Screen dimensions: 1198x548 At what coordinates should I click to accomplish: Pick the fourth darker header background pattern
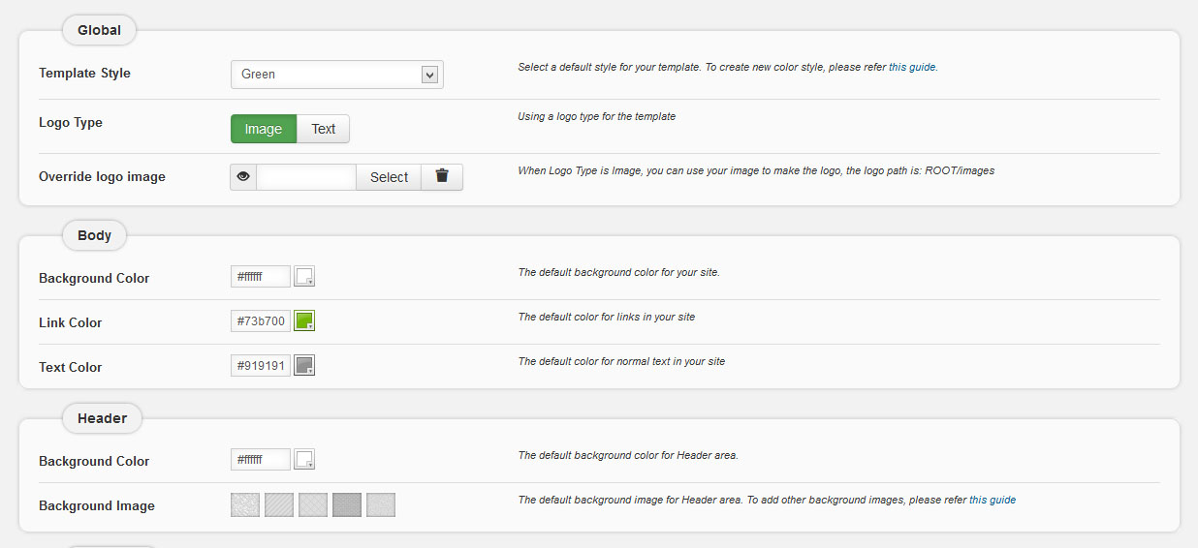point(347,505)
